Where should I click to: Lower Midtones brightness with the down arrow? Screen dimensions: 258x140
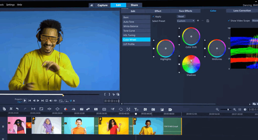205,57
